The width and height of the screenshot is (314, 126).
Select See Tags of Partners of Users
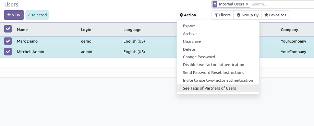(x=218, y=88)
